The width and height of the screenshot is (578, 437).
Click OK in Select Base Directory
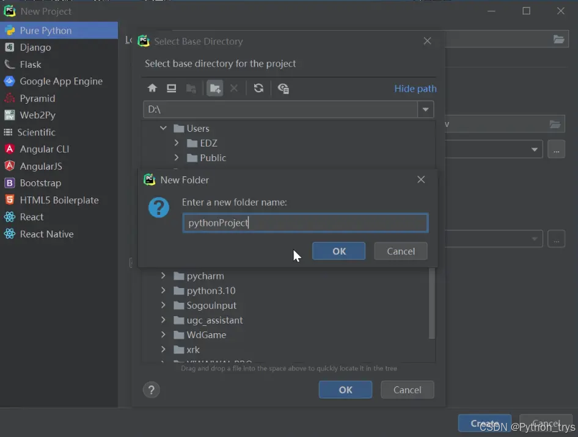[x=345, y=390]
